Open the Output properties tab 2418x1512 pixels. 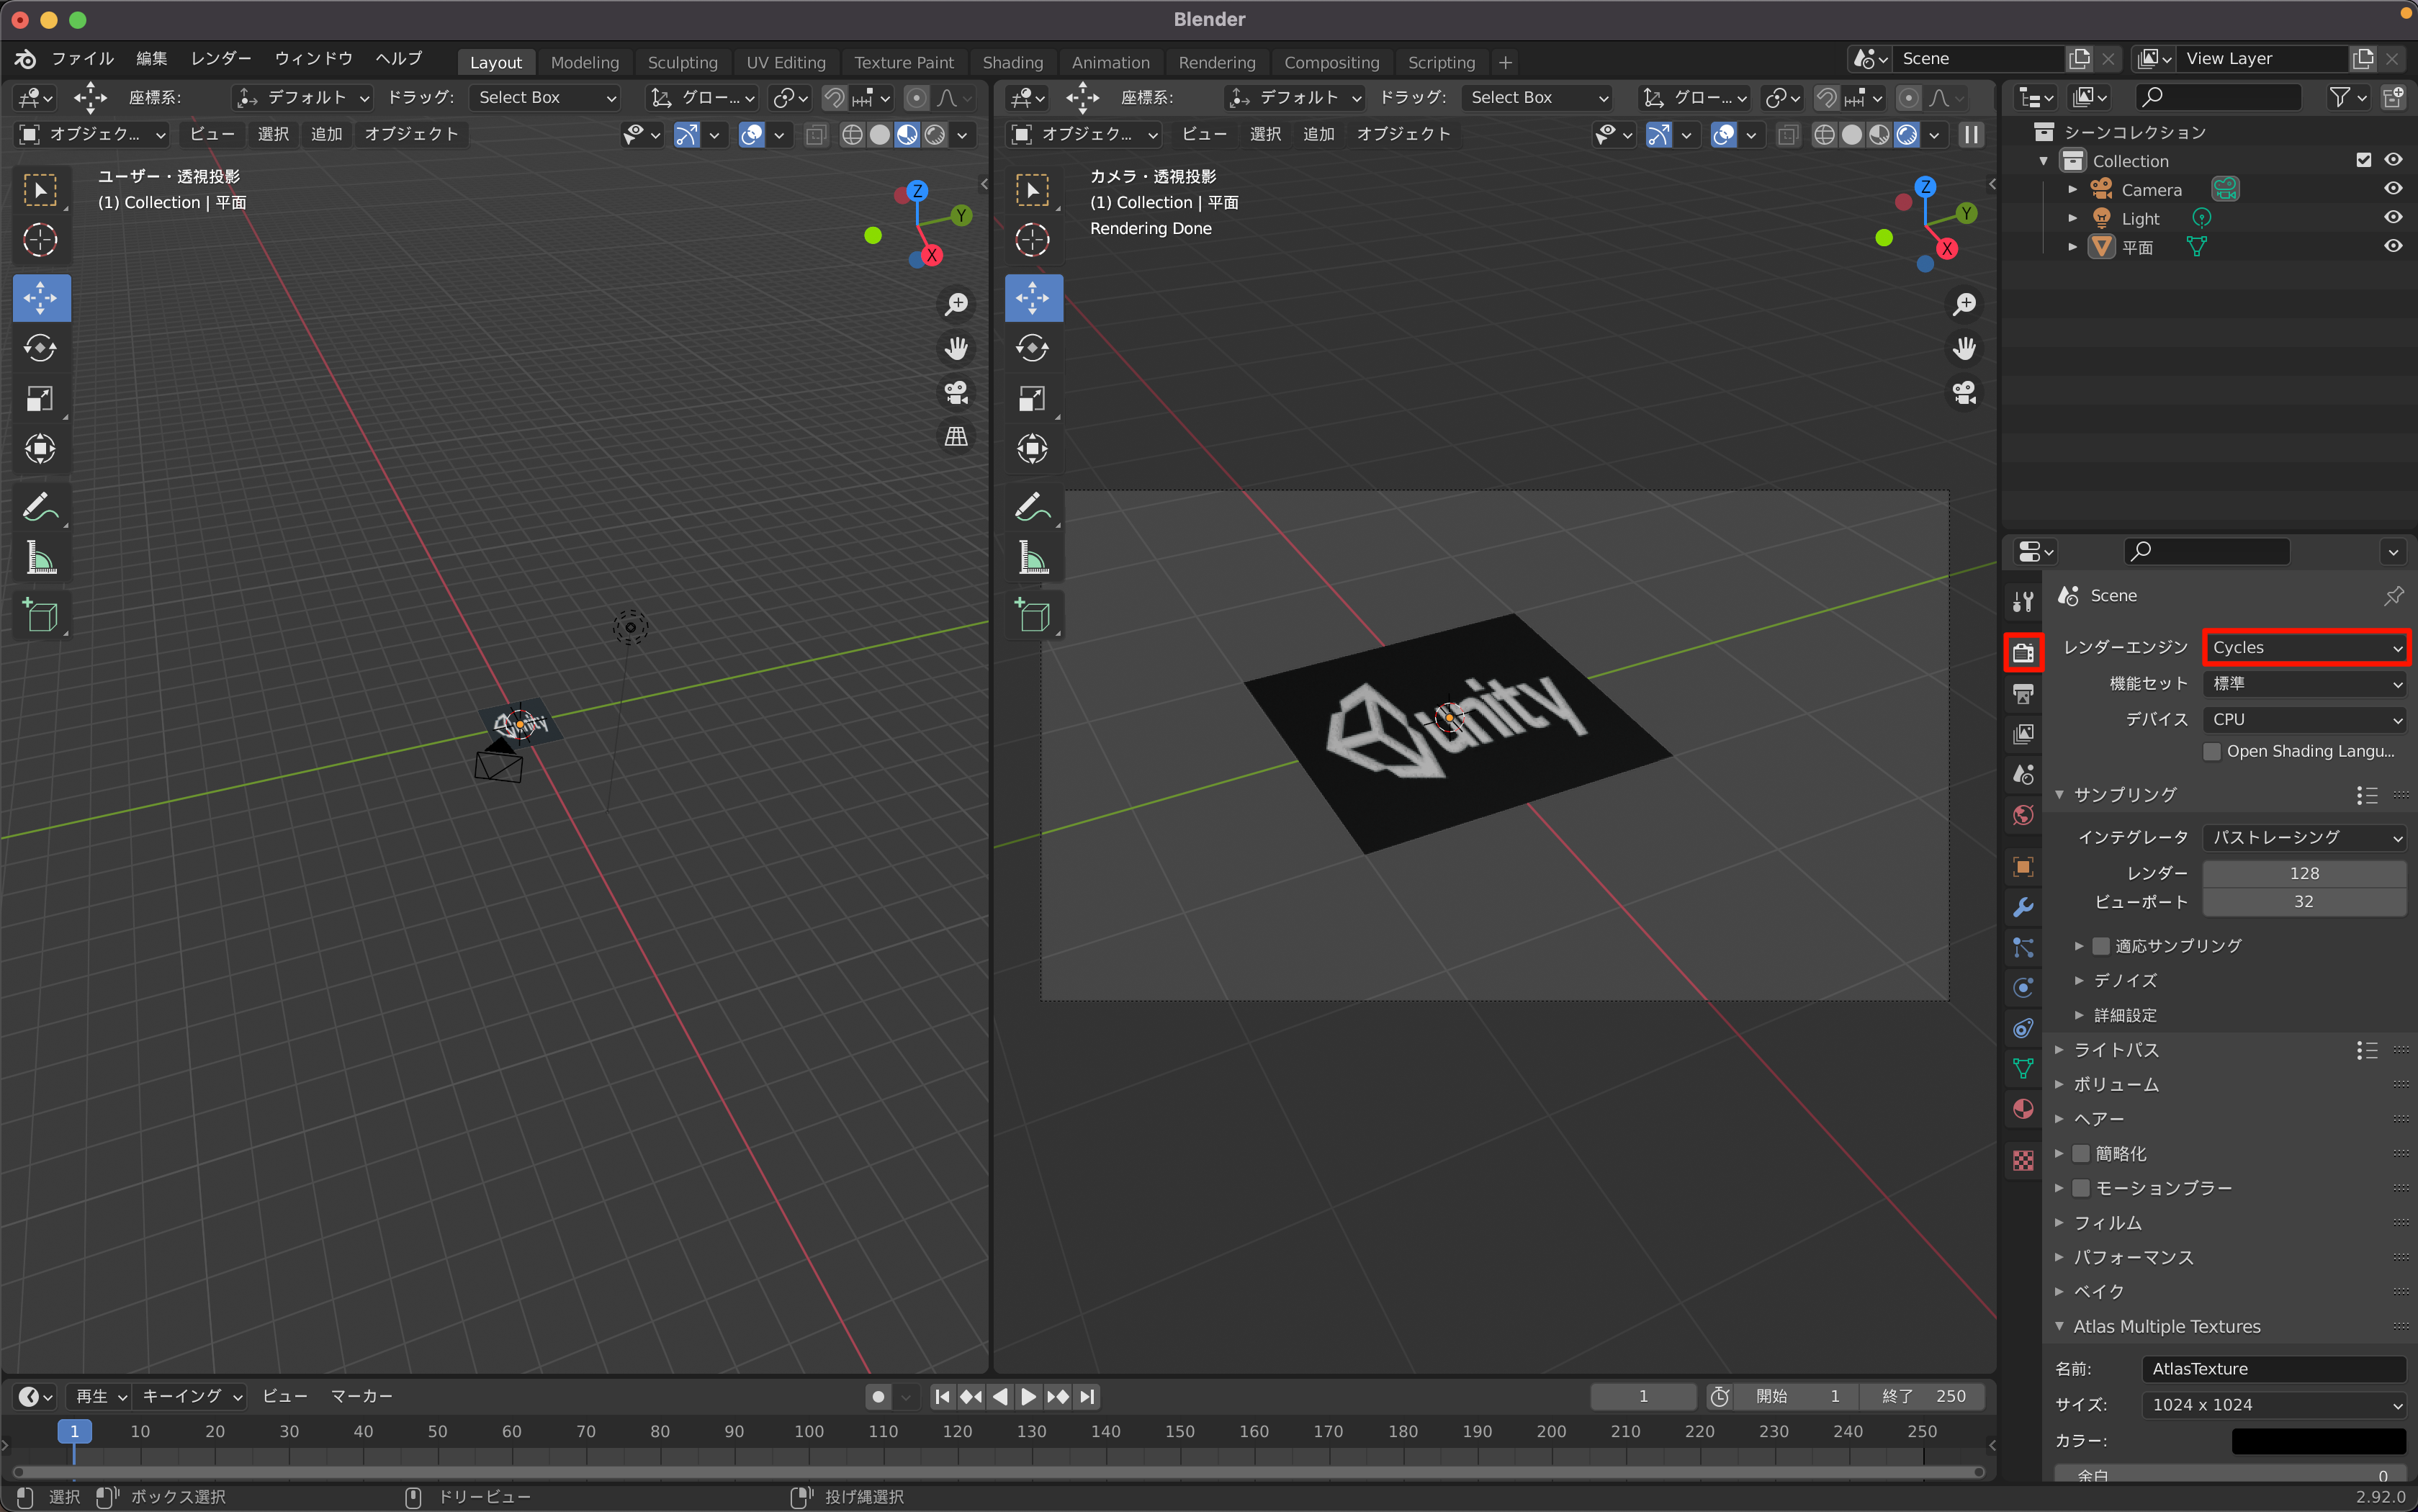(x=2023, y=693)
